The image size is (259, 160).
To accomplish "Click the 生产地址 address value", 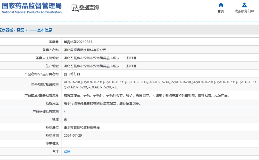I will [100, 66].
